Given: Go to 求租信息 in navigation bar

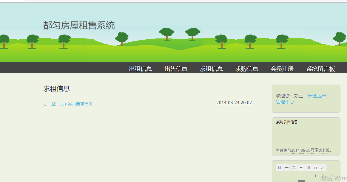Looking at the screenshot, I should [x=211, y=69].
